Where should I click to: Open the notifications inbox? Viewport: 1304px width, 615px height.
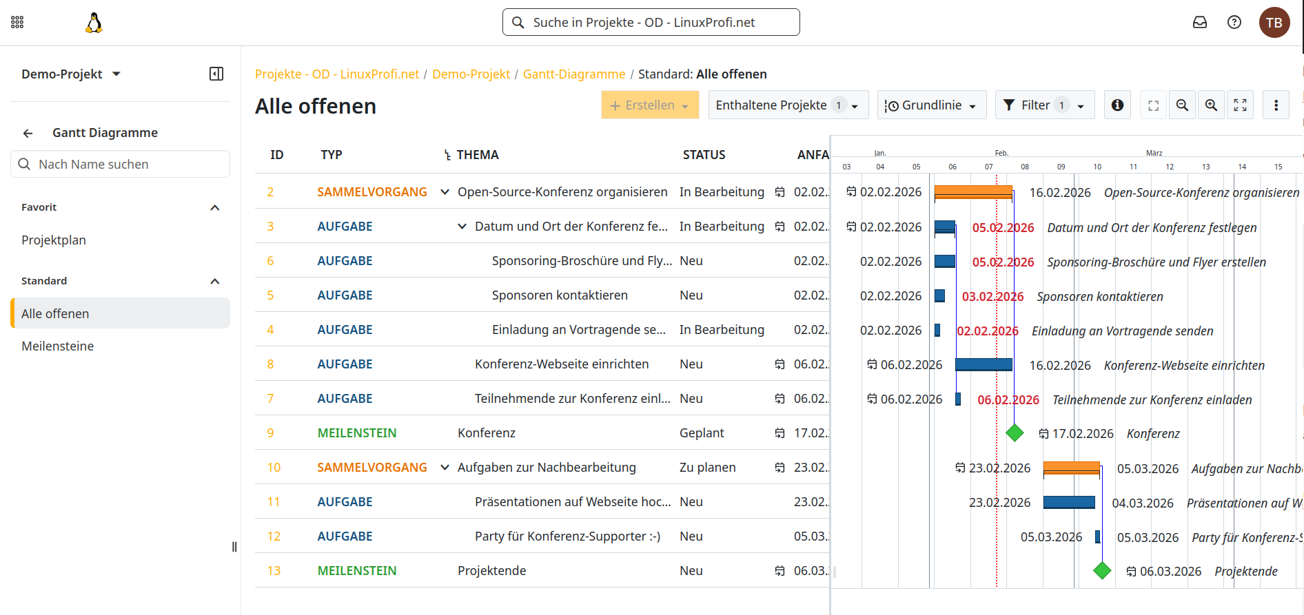[x=1199, y=23]
